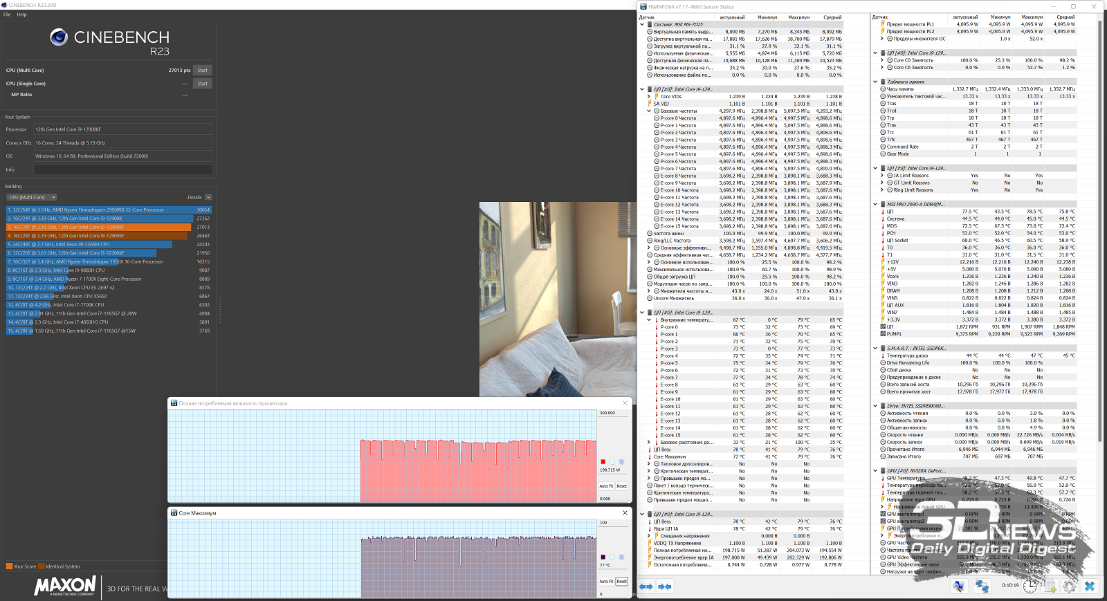Select the highlighted orange i9-12900KF 27013 ranking row
This screenshot has height=601, width=1107.
tap(109, 227)
